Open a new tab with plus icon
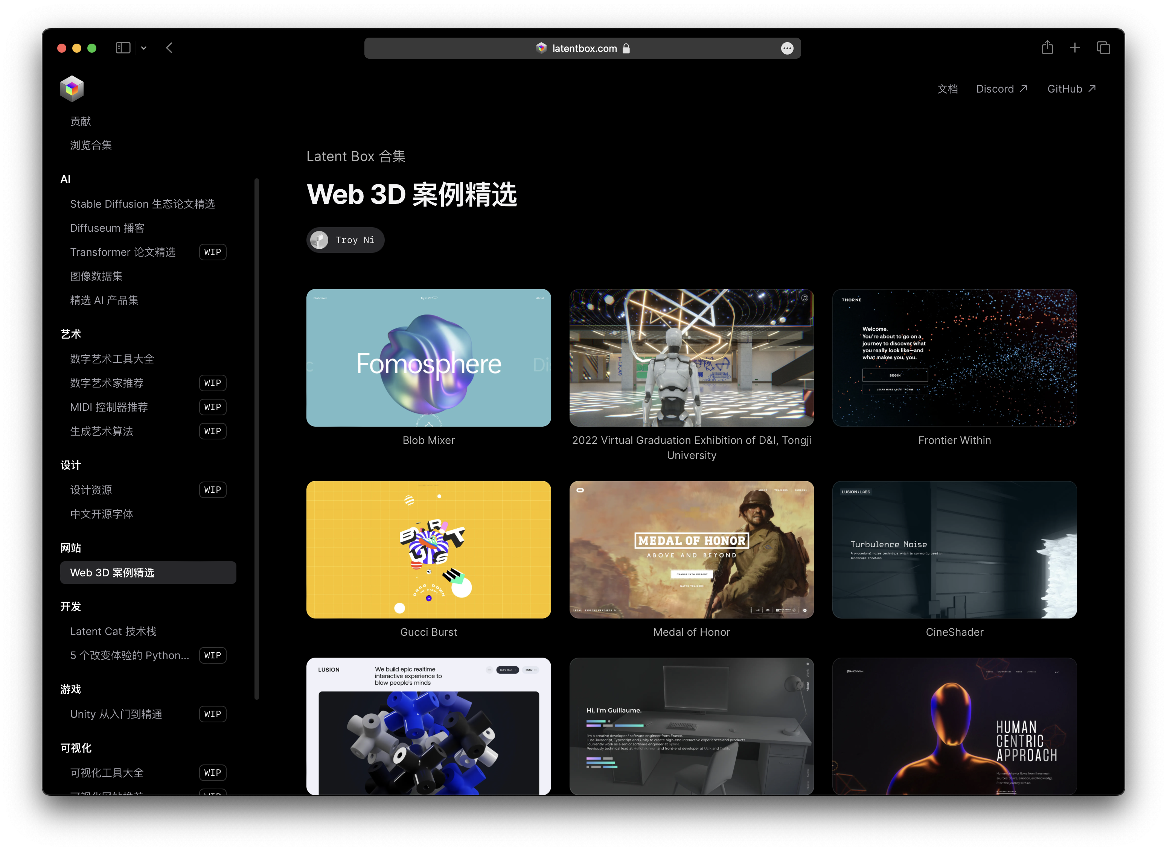 [1074, 48]
